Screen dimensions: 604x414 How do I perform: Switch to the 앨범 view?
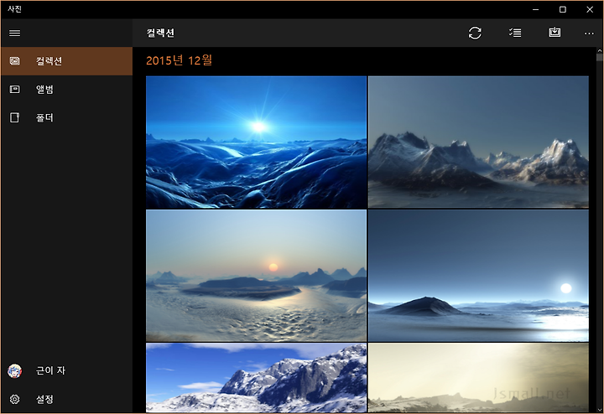[66, 90]
